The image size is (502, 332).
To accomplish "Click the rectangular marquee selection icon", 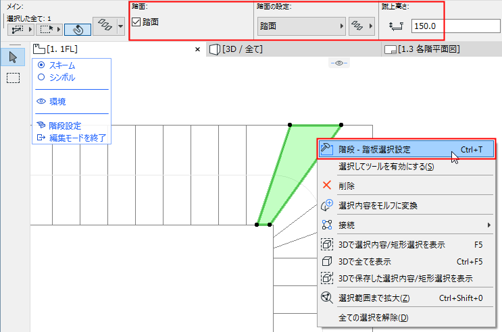I will pos(47,30).
